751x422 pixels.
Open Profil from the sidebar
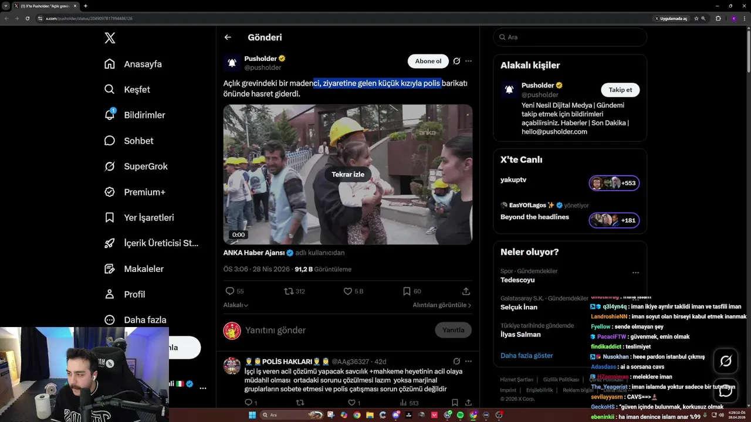124,294
